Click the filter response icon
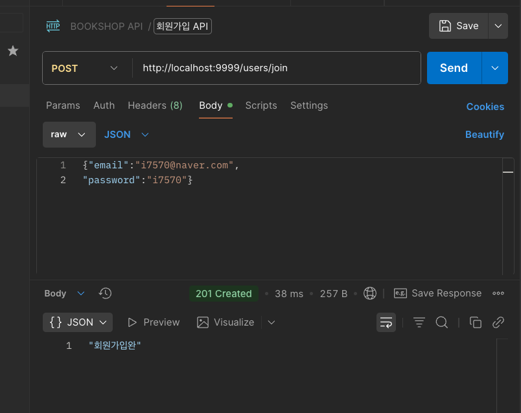The width and height of the screenshot is (521, 413). coord(419,322)
